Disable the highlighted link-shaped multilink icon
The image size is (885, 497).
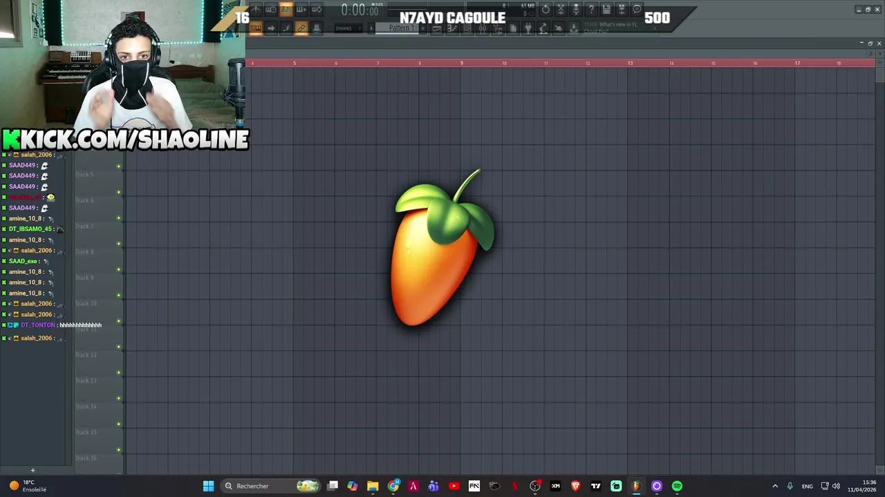301,28
